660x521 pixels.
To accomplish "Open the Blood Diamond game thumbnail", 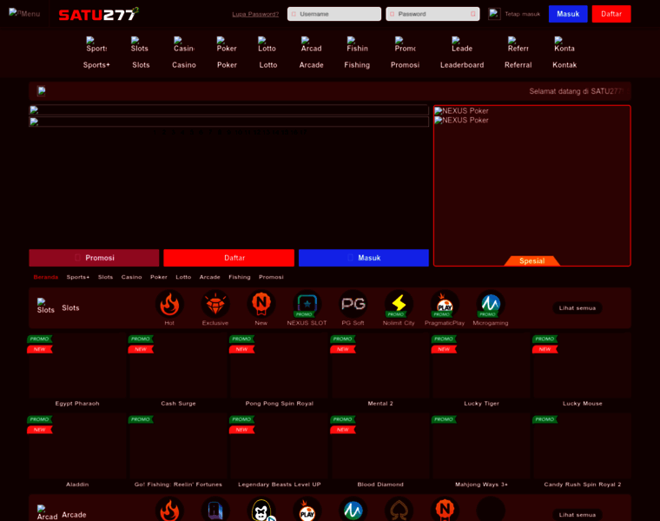I will click(x=380, y=446).
